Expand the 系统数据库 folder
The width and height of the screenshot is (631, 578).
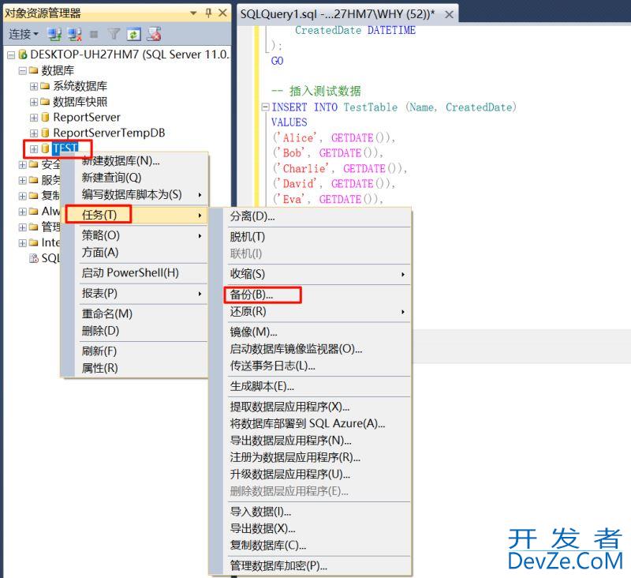pos(34,87)
